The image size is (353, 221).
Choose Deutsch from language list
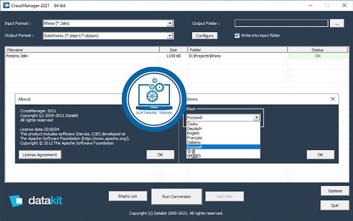(x=223, y=128)
